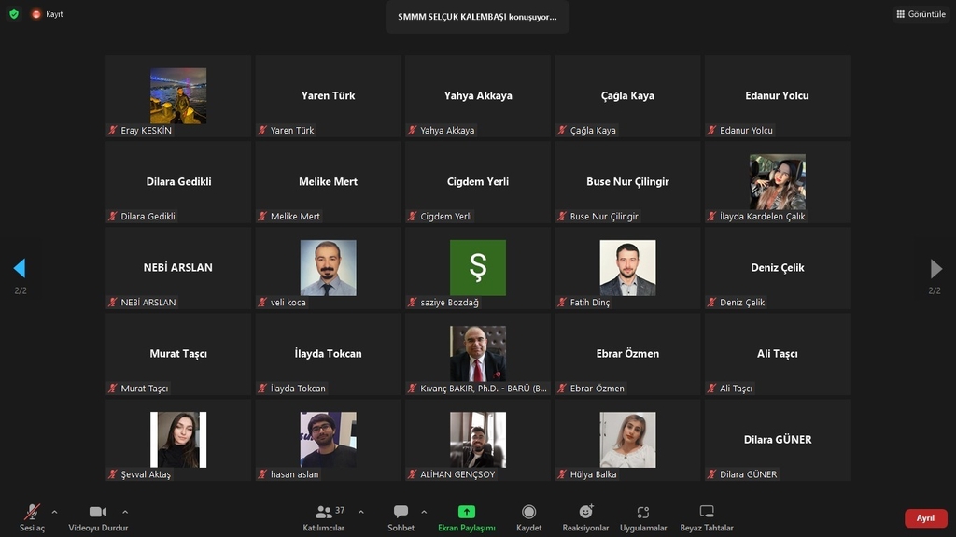Select Kıvanç BAKIR's profile photo

(x=478, y=354)
